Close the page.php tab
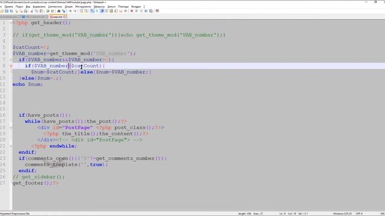The width and height of the screenshot is (385, 216). (x=64, y=17)
